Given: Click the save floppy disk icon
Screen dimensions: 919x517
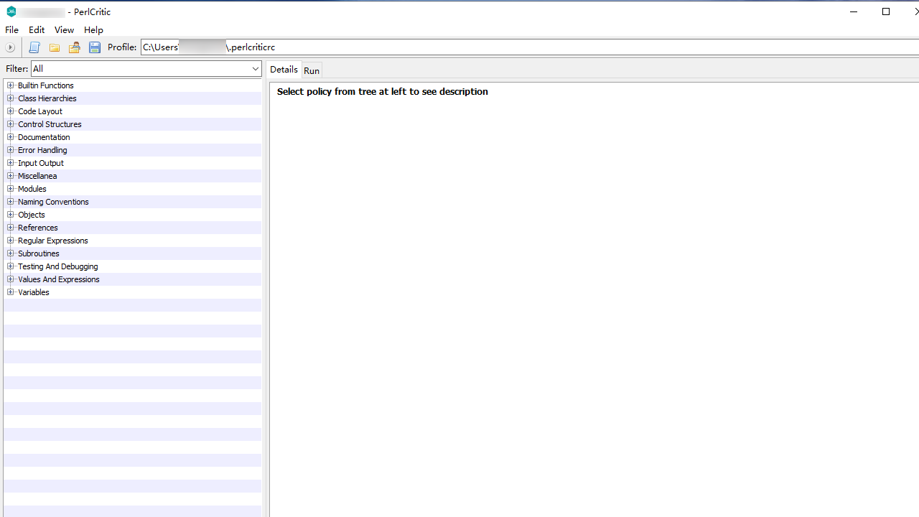Looking at the screenshot, I should pyautogui.click(x=94, y=47).
